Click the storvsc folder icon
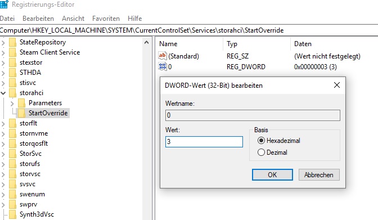Image resolution: width=378 pixels, height=220 pixels. tap(12, 174)
